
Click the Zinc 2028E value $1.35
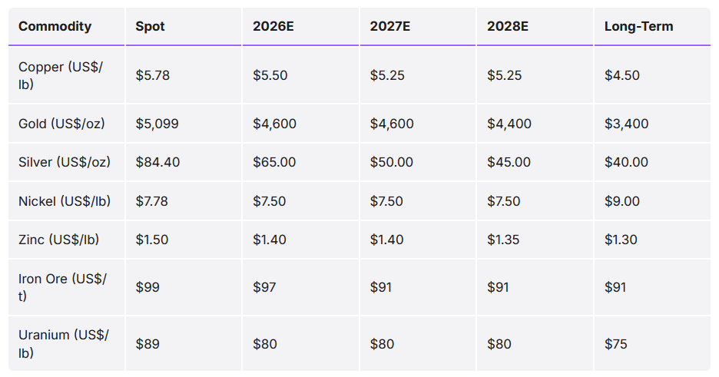pyautogui.click(x=503, y=240)
